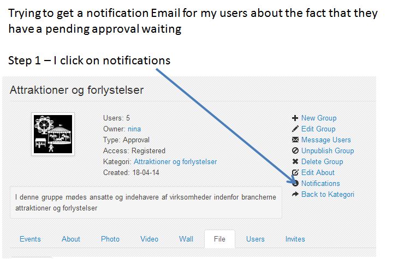Click the X icon beside Delete Group
The width and height of the screenshot is (404, 259).
[x=295, y=161]
